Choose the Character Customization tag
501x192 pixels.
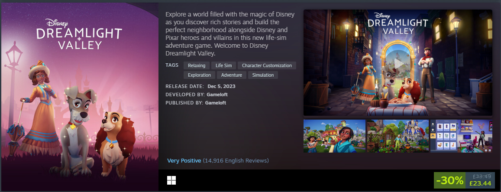tap(267, 65)
